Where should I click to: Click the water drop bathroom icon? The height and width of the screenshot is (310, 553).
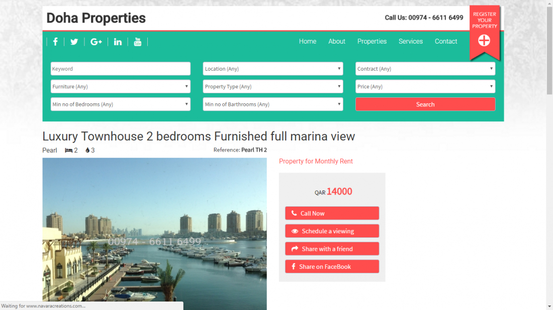point(87,150)
